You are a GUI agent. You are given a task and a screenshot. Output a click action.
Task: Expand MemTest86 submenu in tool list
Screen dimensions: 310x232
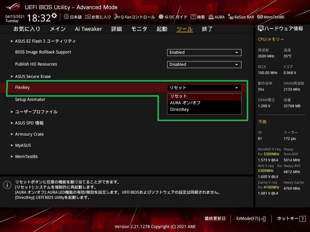(x=26, y=157)
